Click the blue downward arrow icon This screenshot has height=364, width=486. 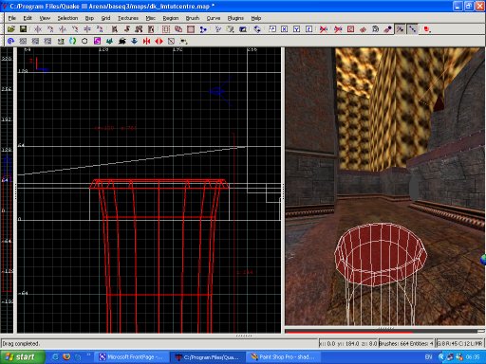[134, 41]
